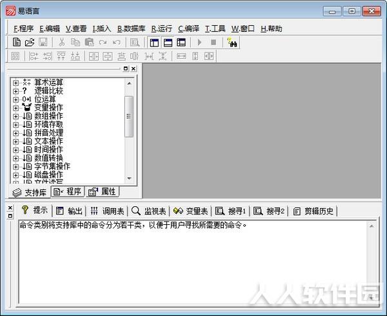The image size is (387, 316).
Task: Click the make same height icon
Action: (x=195, y=56)
